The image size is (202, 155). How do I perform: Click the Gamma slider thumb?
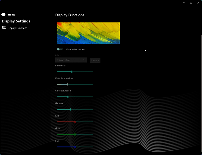coord(70,109)
